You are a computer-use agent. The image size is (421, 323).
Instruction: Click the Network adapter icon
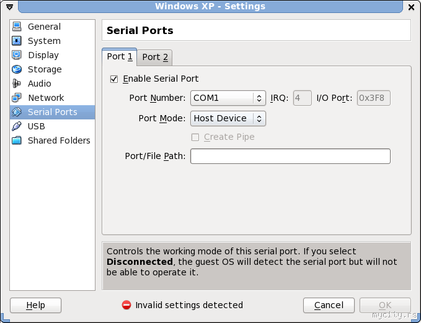[x=17, y=98]
